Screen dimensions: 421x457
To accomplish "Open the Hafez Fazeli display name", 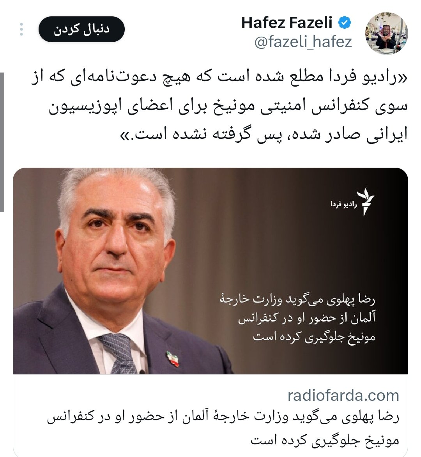I will coord(287,23).
